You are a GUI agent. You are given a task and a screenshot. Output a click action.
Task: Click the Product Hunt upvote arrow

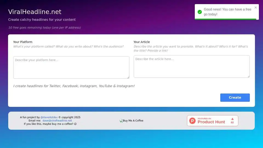click(232, 119)
